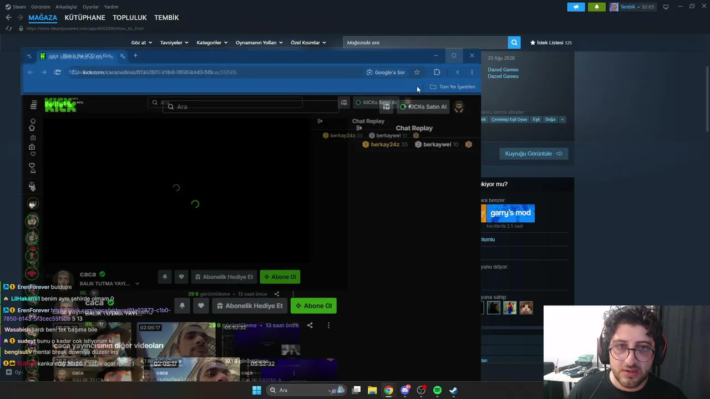Open Chrome's extensions puzzle icon
Screen dimensions: 710x399
(x=437, y=72)
